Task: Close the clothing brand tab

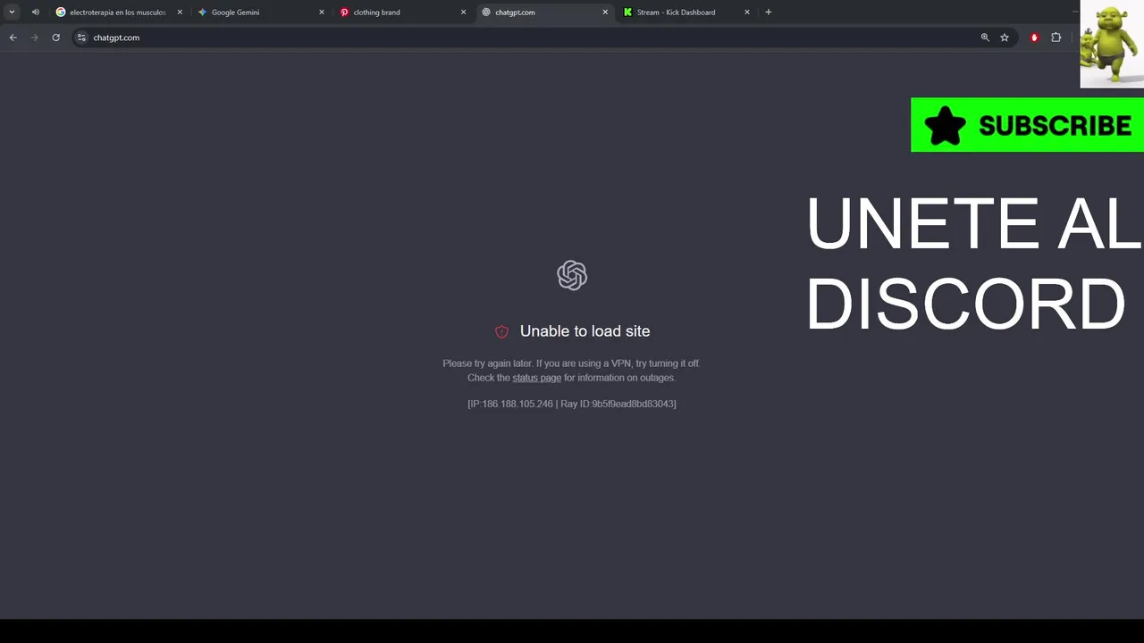Action: click(x=463, y=13)
